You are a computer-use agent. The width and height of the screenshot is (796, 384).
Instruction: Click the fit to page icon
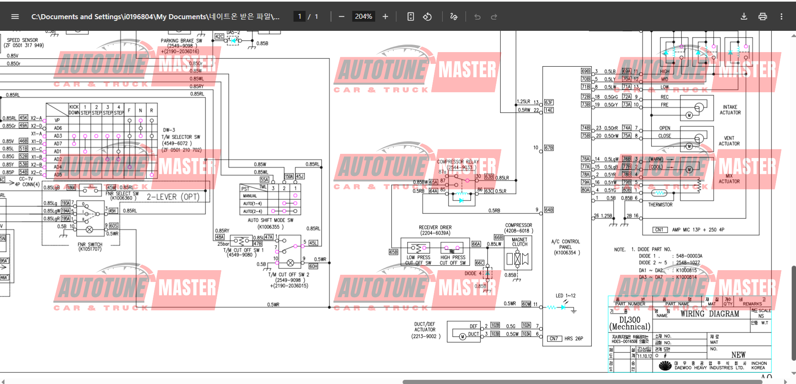coord(411,17)
